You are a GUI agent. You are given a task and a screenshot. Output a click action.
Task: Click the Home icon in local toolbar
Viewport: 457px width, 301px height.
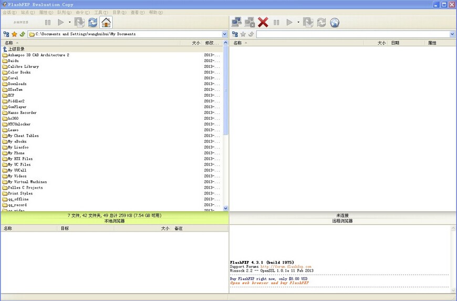tap(106, 23)
